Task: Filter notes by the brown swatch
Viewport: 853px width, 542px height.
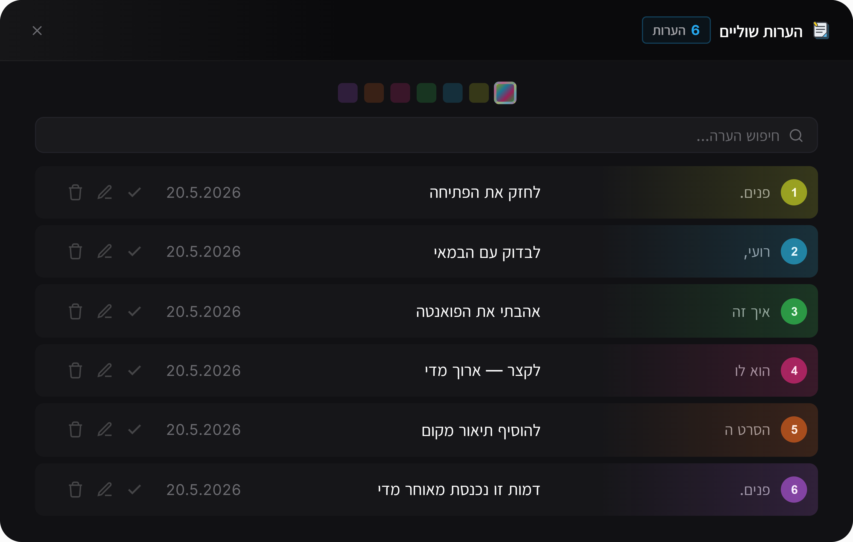Action: (374, 93)
